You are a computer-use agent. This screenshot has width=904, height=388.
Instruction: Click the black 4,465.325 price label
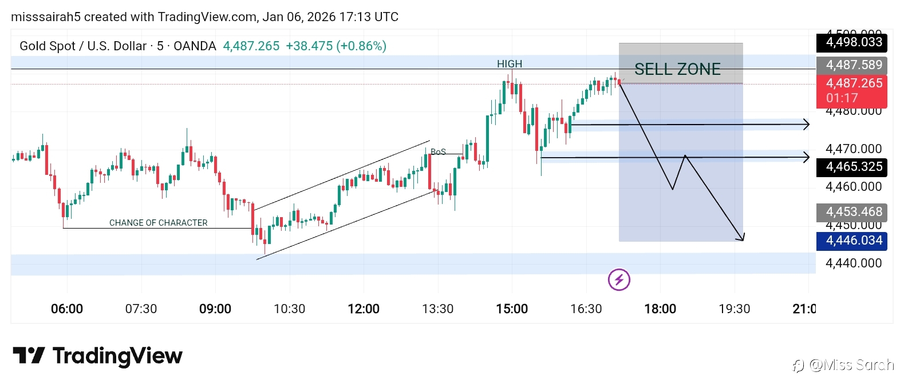pos(852,167)
